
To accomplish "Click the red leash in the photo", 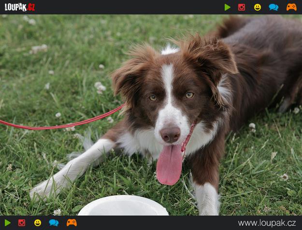I will click(58, 126).
